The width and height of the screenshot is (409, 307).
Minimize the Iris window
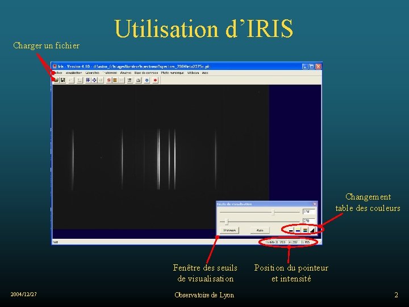coord(305,67)
